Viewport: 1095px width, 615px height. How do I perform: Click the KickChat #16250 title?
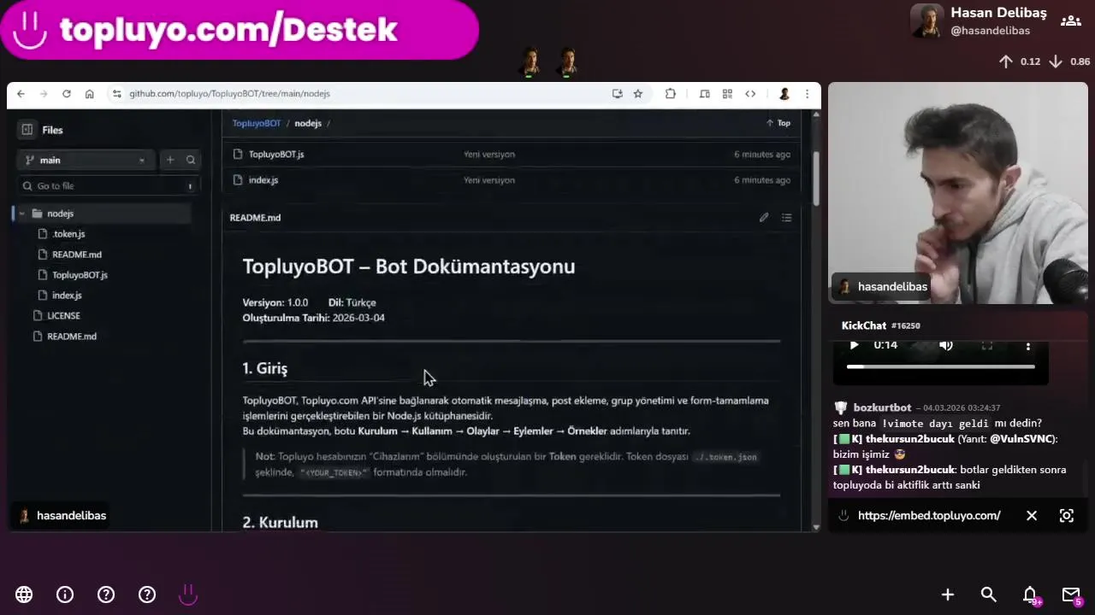coord(880,325)
